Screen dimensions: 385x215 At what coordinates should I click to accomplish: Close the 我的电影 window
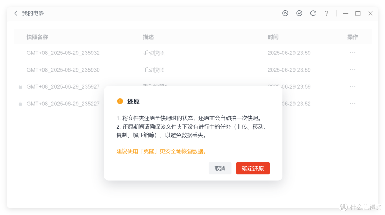point(370,14)
